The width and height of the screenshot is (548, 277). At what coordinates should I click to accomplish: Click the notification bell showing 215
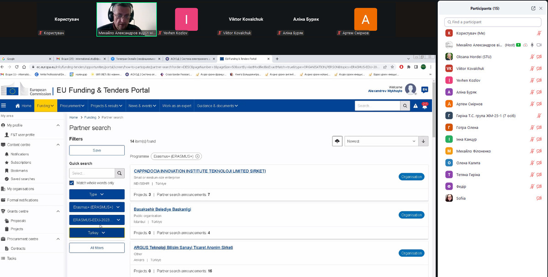point(425,106)
